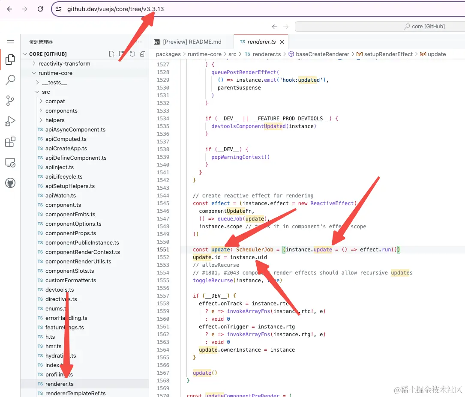Screen dimensions: 465x397
Task: Open the Extensions view
Action: click(10, 142)
